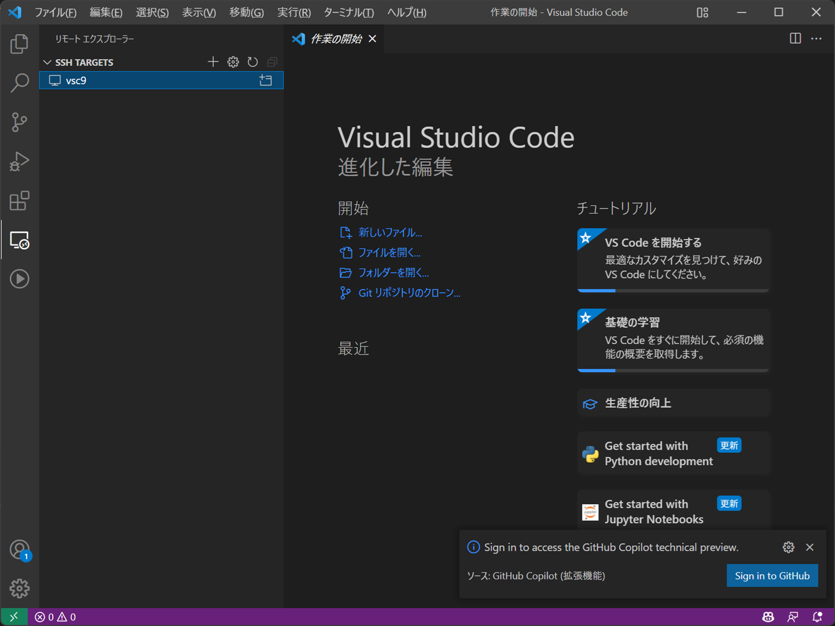Open the 選択(S) menu
Screen dimensions: 835x626
[x=152, y=12]
